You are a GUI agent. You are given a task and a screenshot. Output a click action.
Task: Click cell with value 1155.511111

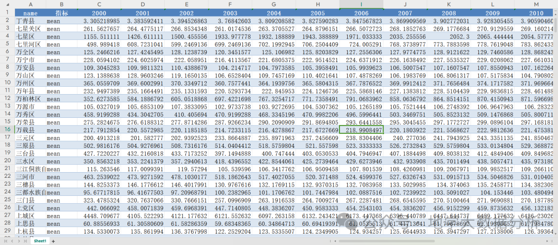(x=99, y=37)
